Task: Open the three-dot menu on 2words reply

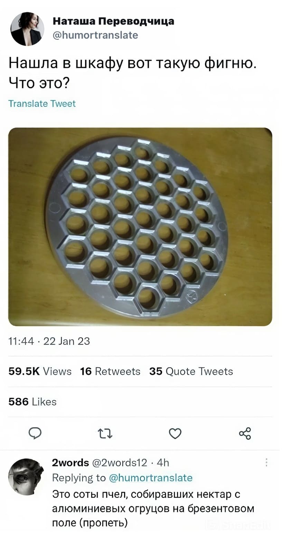Action: [x=266, y=462]
